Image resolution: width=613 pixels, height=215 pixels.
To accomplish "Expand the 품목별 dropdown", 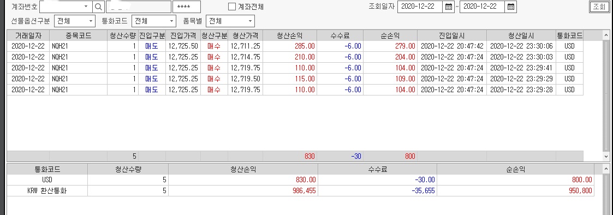I will [x=250, y=21].
